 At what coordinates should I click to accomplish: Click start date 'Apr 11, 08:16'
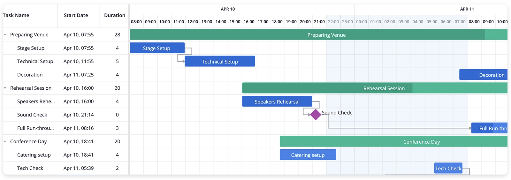[79, 128]
